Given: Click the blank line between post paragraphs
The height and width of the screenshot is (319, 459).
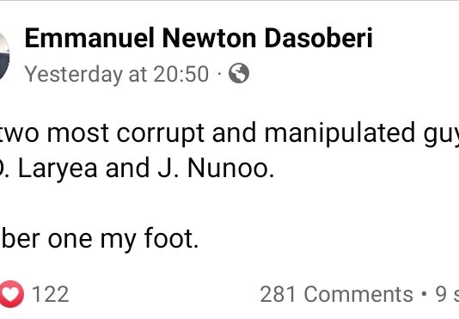Looking at the screenshot, I should click(x=229, y=204).
